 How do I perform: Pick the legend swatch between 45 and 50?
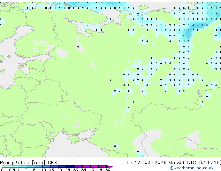pyautogui.click(x=102, y=166)
